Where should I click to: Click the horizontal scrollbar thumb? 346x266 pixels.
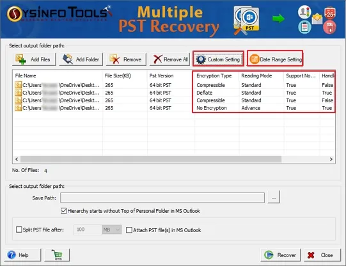[151, 159]
